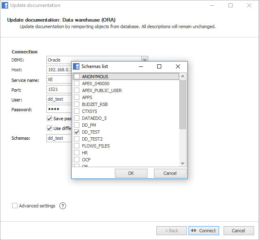
Task: Check the ANONYMOUS schema checkbox
Action: 77,77
